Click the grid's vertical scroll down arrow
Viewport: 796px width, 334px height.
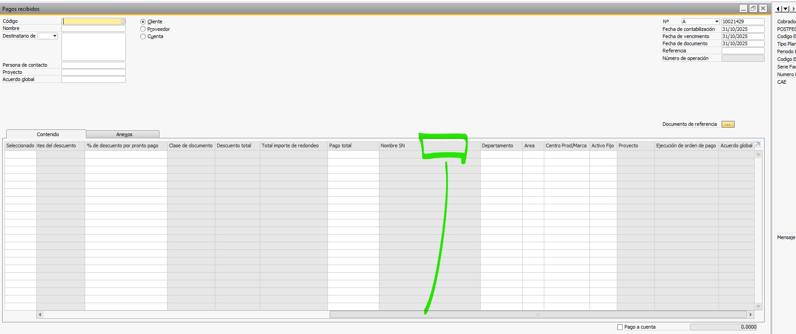click(758, 306)
